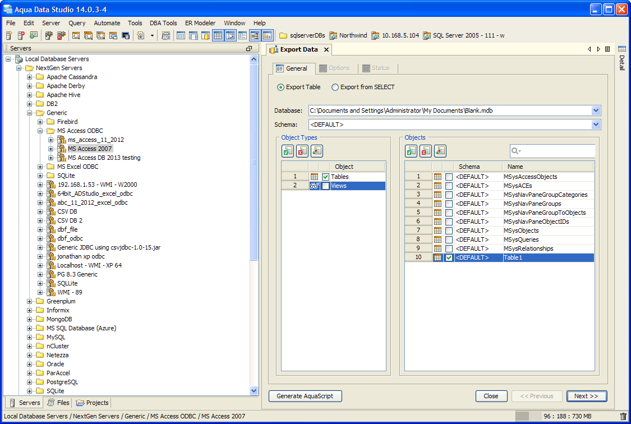This screenshot has width=631, height=424.
Task: Check the MSysRelationships table checkbox
Action: tap(449, 248)
